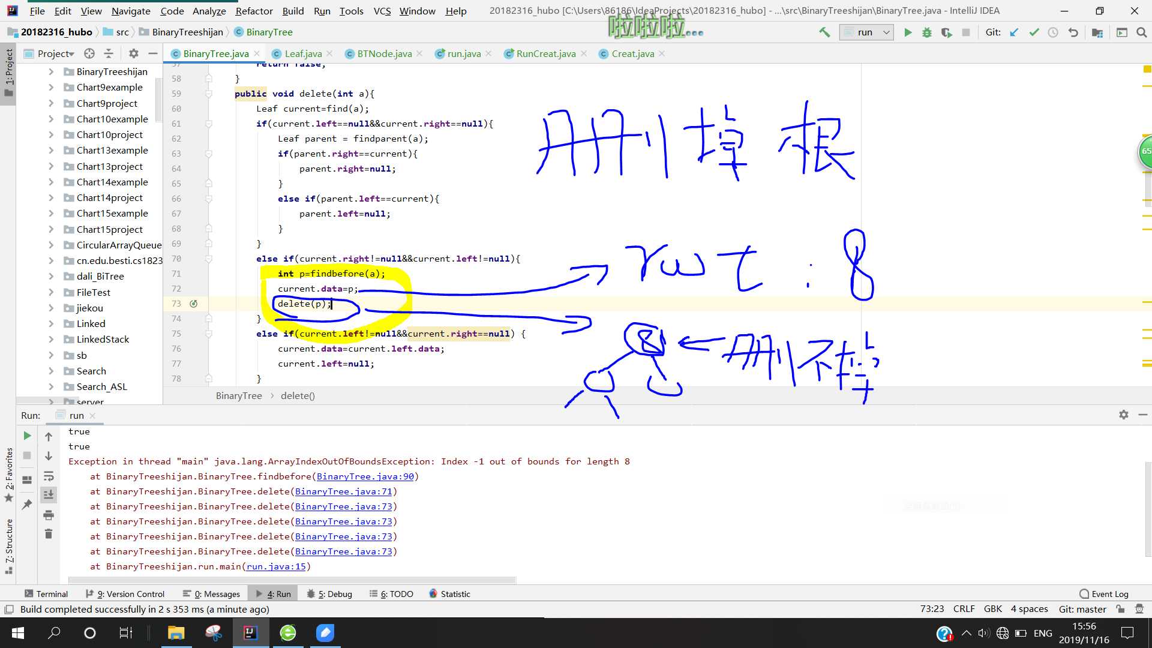Pin the run tab
The image size is (1152, 648).
(x=27, y=505)
